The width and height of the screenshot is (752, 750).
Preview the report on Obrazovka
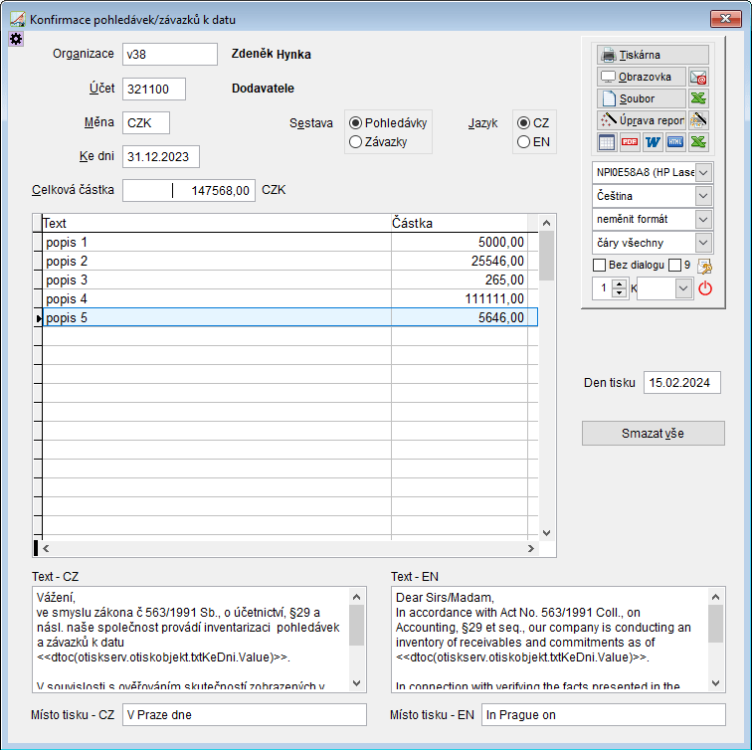point(642,77)
